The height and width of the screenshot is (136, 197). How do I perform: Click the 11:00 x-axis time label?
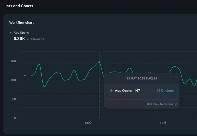pyautogui.click(x=88, y=123)
